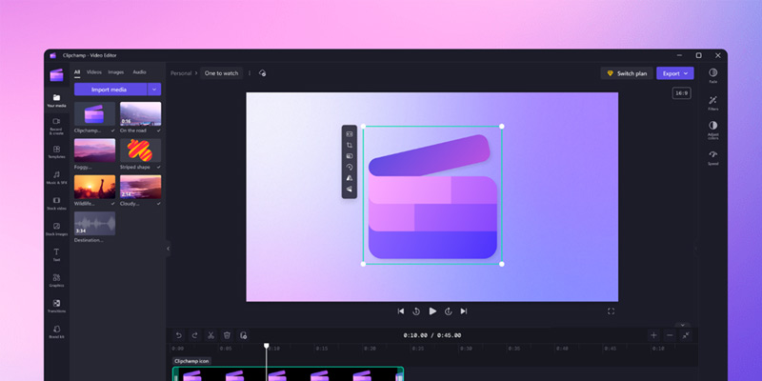This screenshot has height=381, width=762.
Task: Open the three-dot menu beside project title
Action: point(250,73)
